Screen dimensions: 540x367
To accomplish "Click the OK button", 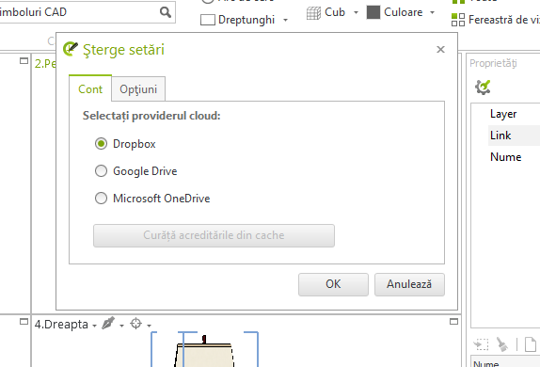I will (x=333, y=284).
